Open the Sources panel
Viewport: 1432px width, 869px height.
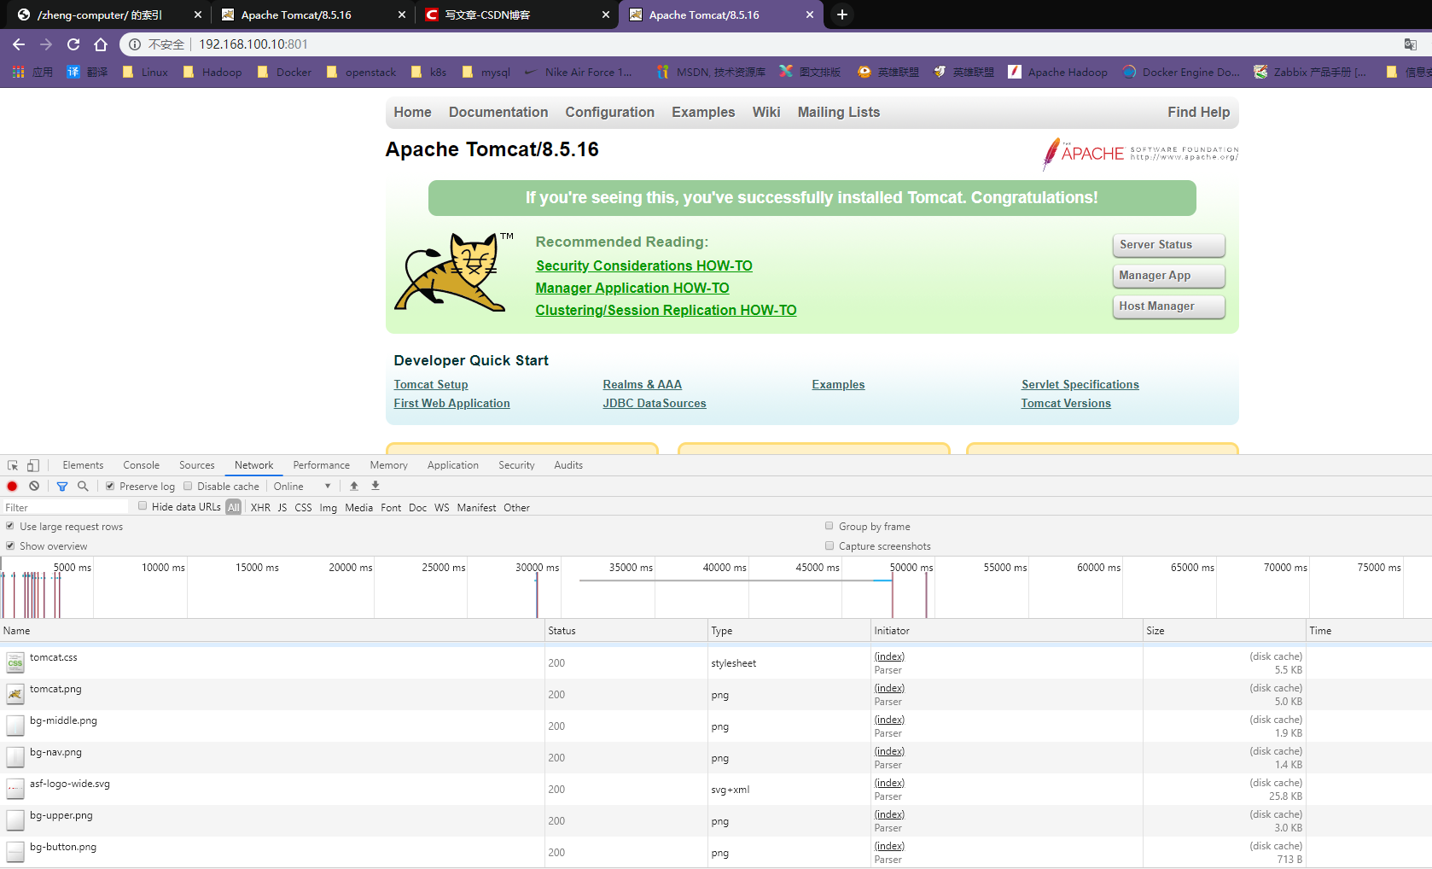click(x=197, y=465)
